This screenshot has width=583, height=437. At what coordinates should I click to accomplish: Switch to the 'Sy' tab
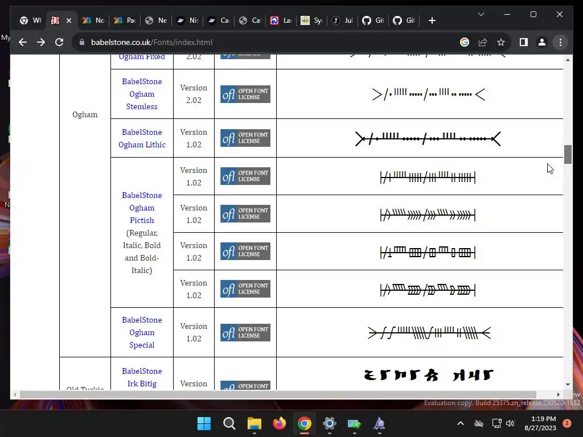311,21
